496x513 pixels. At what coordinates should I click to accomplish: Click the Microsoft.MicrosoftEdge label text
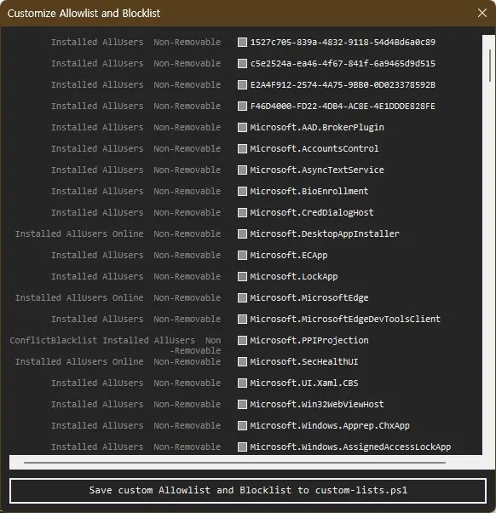[x=309, y=297]
